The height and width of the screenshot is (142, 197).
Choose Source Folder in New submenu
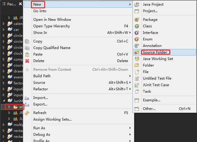[x=165, y=52]
